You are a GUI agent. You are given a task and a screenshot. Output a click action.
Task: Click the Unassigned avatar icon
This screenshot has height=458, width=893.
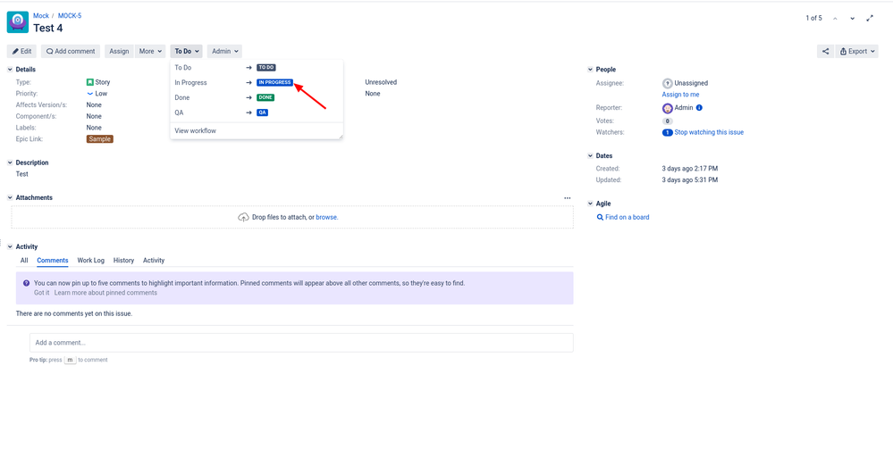click(668, 83)
